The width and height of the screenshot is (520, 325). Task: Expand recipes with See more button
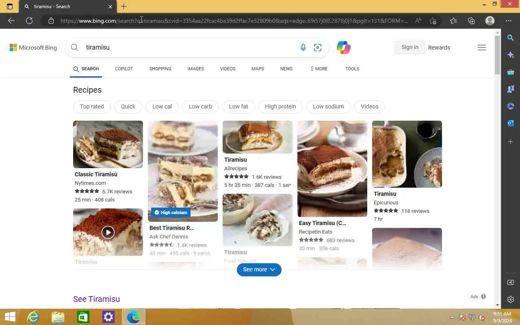(x=259, y=269)
